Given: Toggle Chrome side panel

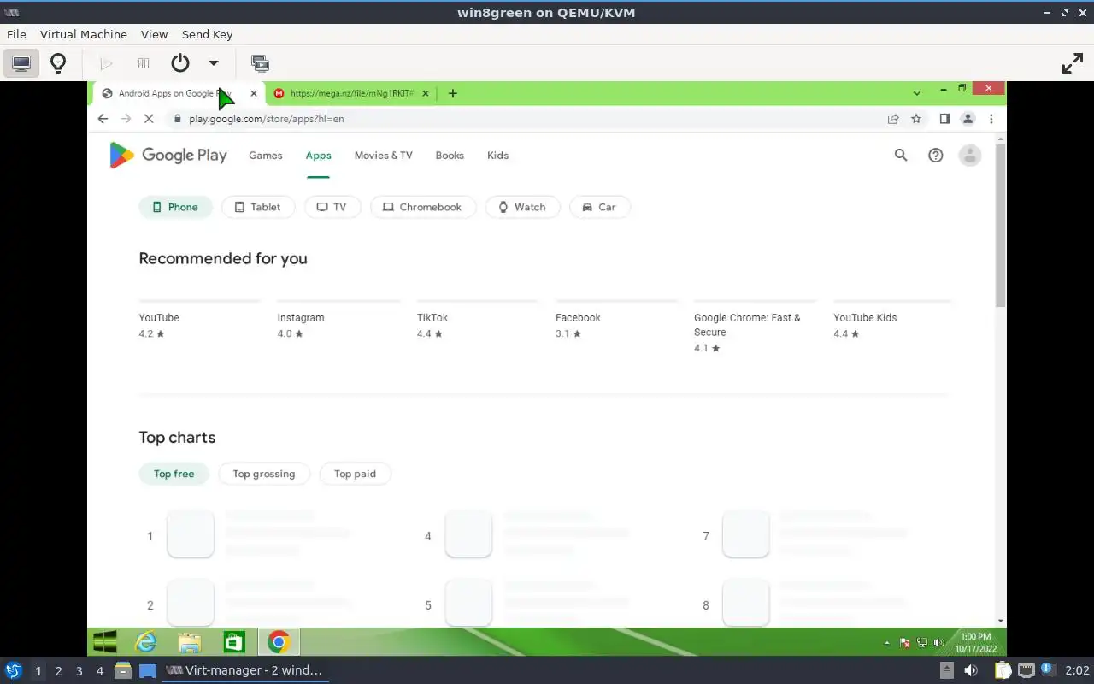Looking at the screenshot, I should (x=944, y=119).
